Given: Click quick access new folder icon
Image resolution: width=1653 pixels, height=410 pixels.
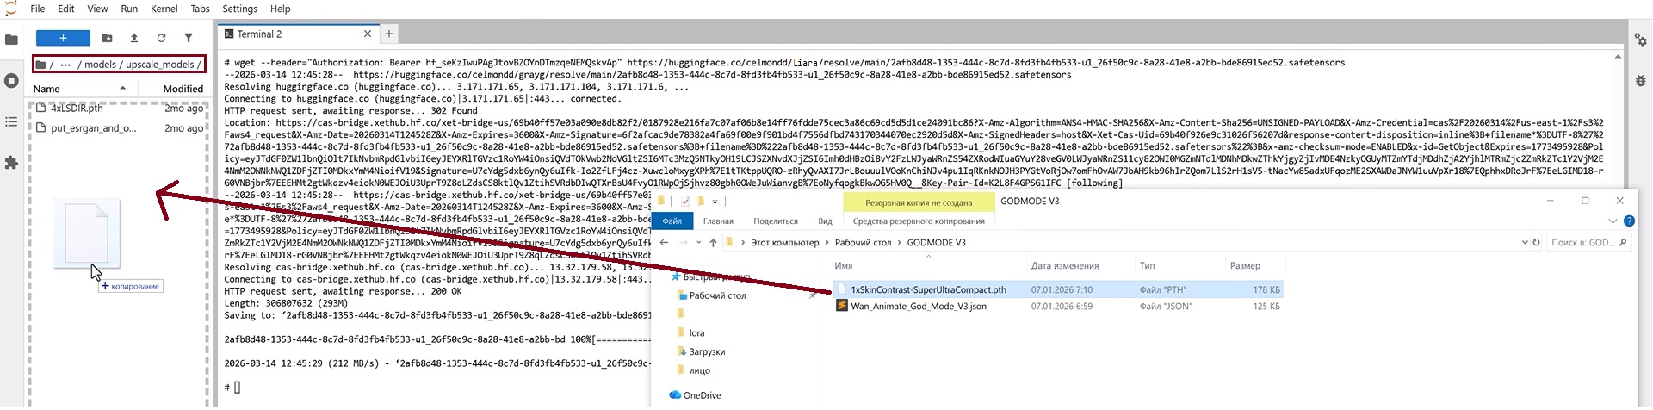Looking at the screenshot, I should pos(701,202).
